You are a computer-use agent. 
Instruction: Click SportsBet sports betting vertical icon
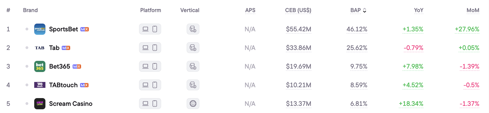(193, 29)
